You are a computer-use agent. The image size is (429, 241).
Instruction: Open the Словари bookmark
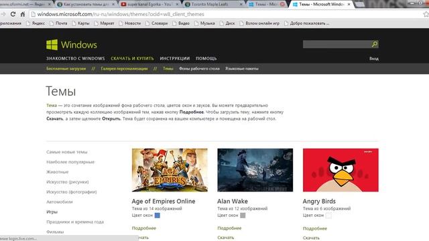point(156,23)
